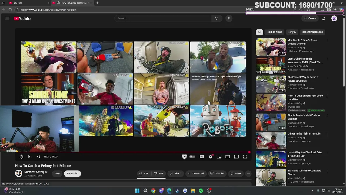Open the Midwest Safety channel name link
The height and width of the screenshot is (195, 346).
pyautogui.click(x=34, y=172)
